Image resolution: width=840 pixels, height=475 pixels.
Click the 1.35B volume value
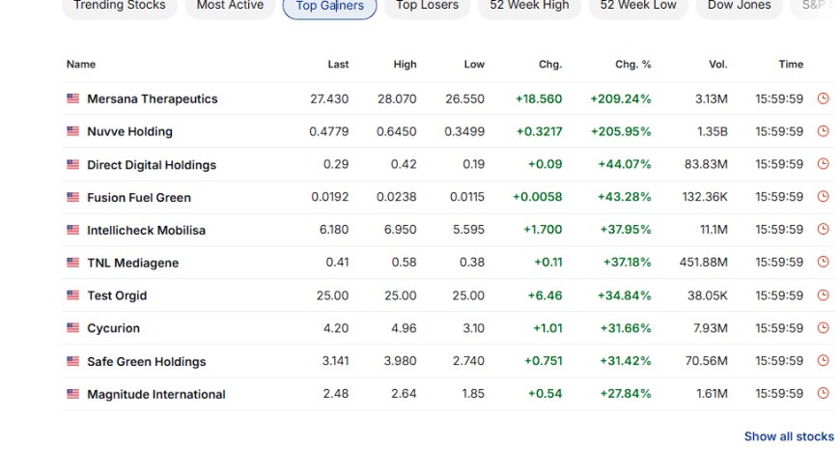pos(712,131)
